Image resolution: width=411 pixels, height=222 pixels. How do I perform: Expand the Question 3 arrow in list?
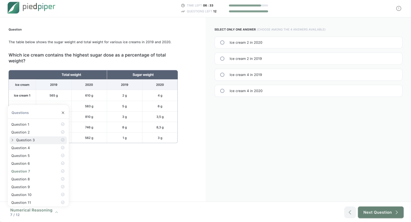[x=12, y=140]
